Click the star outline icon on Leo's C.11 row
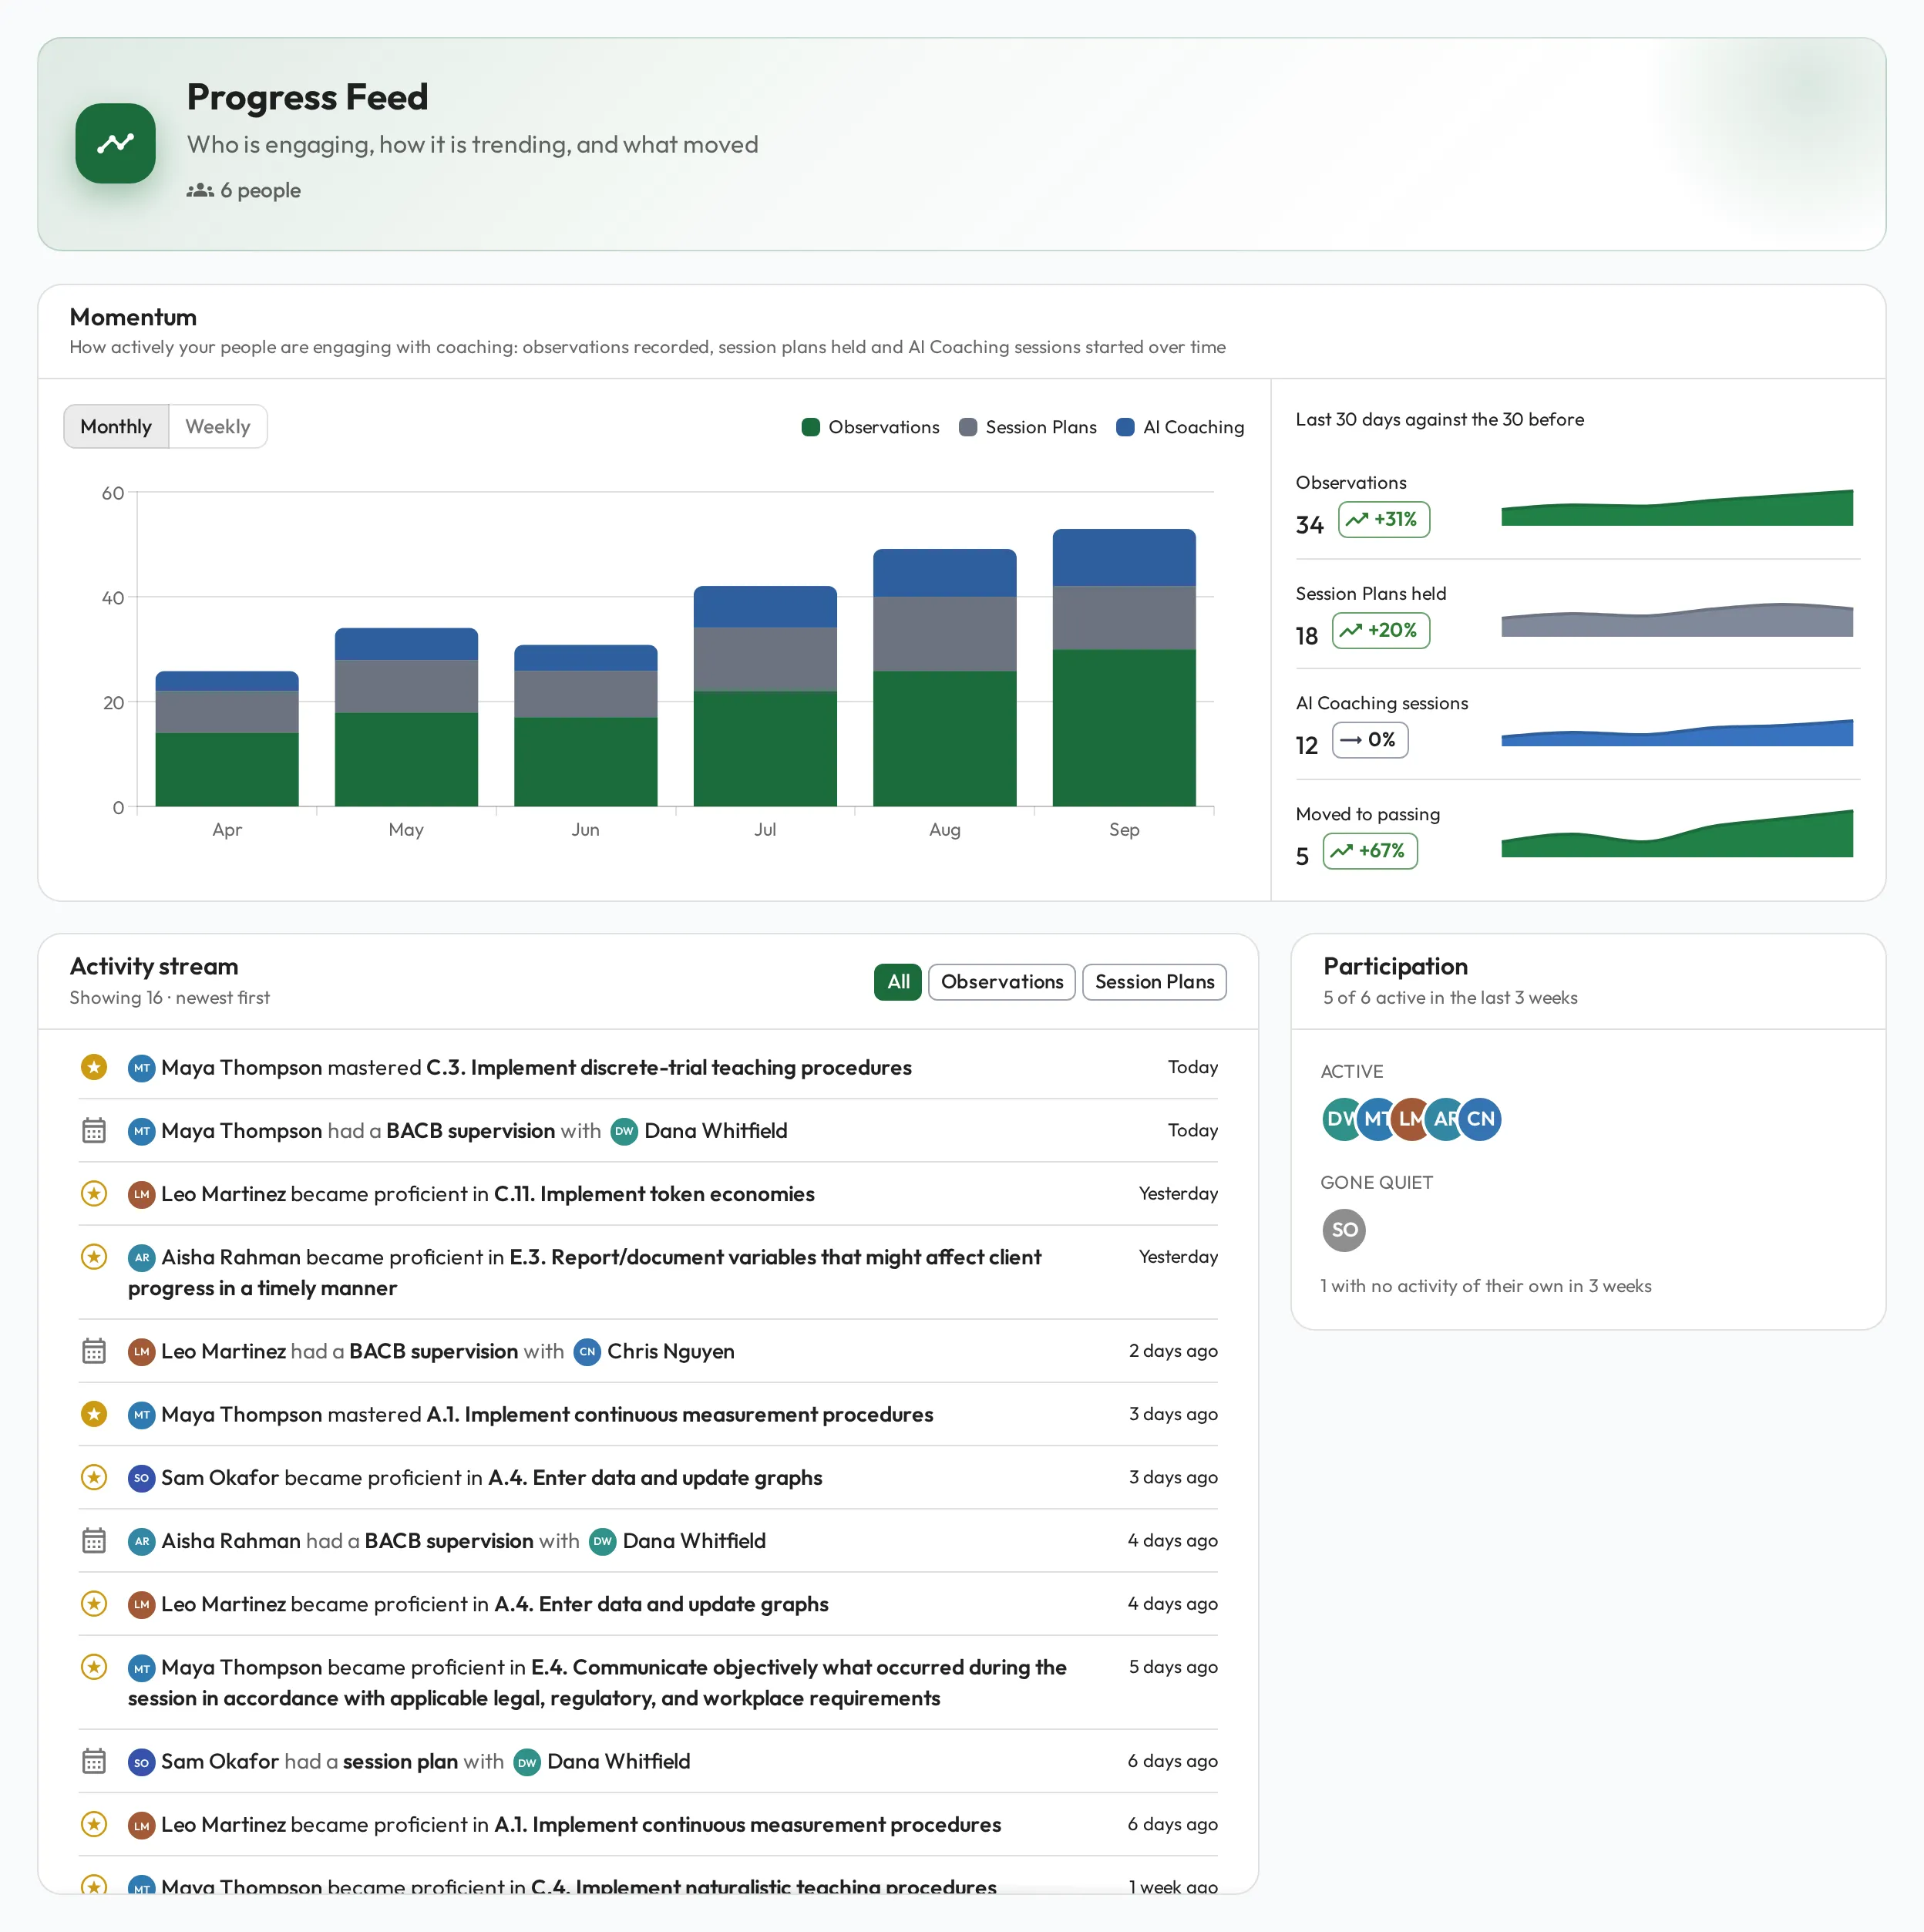This screenshot has height=1932, width=1924. 94,1193
